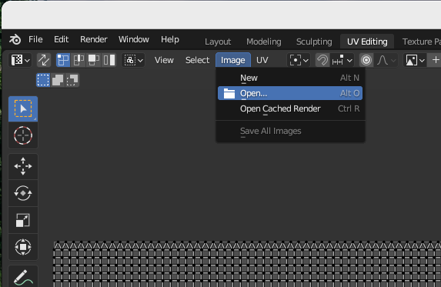Image resolution: width=441 pixels, height=287 pixels.
Task: Enable vertex selection mode
Action: [63, 60]
